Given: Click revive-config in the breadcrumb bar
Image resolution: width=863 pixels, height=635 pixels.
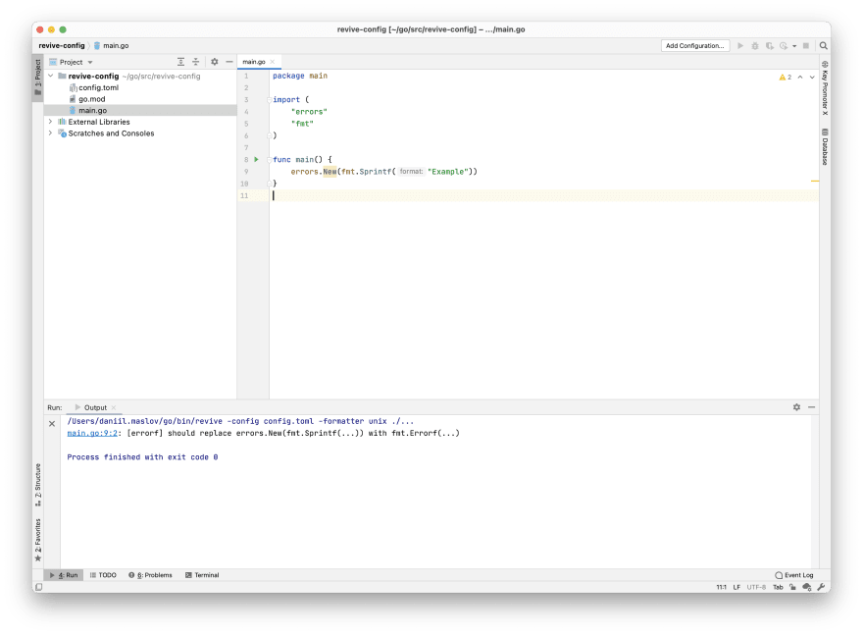Looking at the screenshot, I should pos(62,46).
